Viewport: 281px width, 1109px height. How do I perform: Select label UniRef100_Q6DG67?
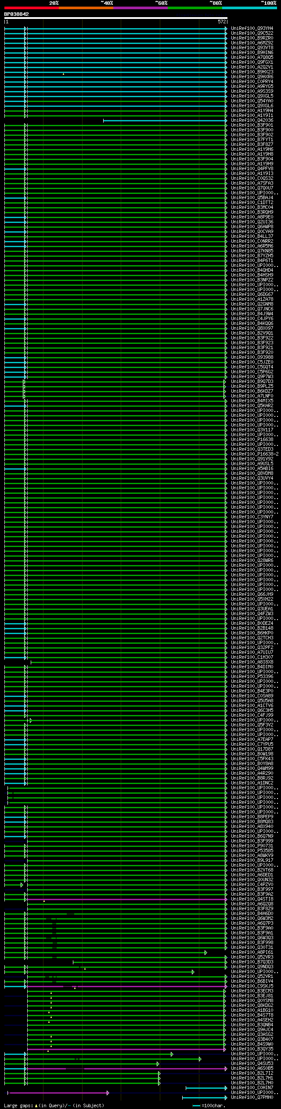(252, 295)
